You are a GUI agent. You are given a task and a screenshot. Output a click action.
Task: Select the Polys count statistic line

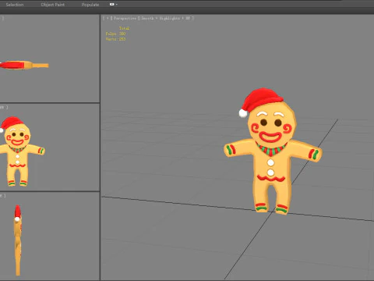(115, 34)
